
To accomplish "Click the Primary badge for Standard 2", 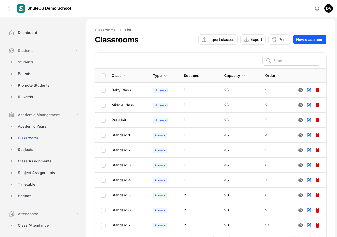I will tap(160, 150).
